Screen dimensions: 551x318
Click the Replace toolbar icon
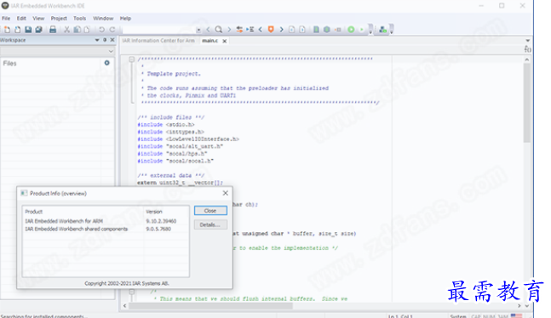coord(239,30)
